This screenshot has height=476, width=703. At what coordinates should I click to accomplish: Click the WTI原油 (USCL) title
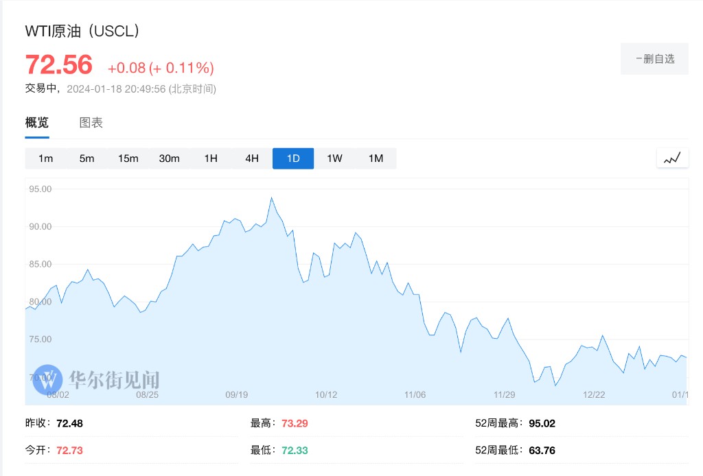(82, 32)
